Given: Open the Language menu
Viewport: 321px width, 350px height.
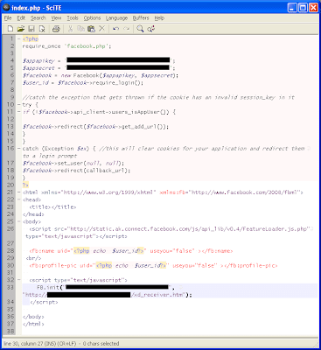Looking at the screenshot, I should pos(116,18).
